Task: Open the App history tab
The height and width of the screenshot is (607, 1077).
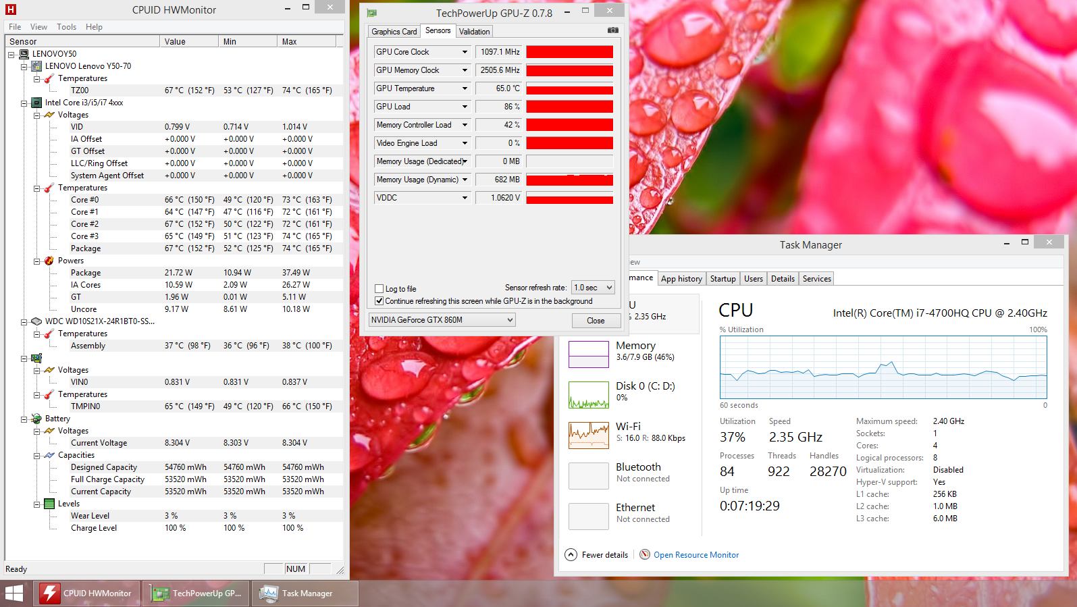Action: [681, 279]
